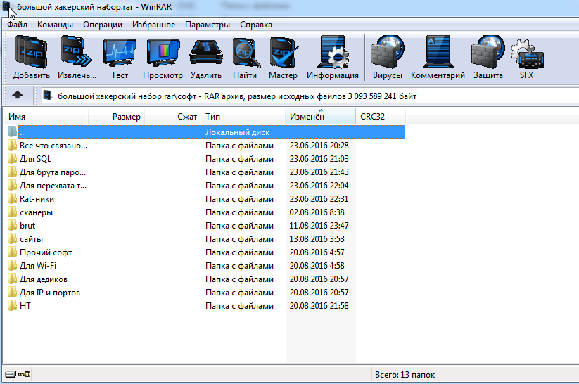This screenshot has width=579, height=384.
Task: Click date '23.06.2016 22:31'
Action: tap(319, 198)
